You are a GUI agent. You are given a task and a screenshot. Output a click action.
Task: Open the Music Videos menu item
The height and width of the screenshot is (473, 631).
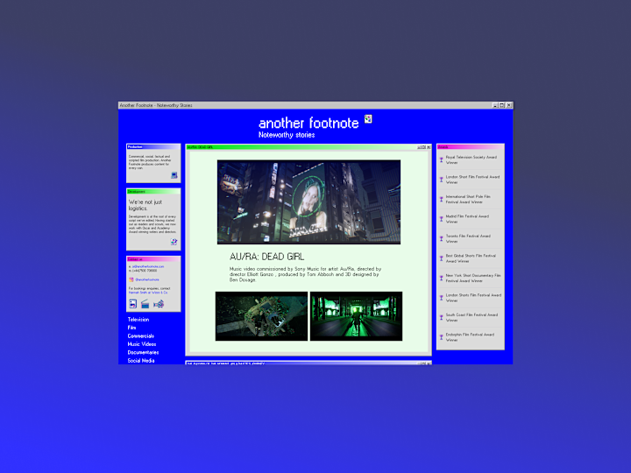(x=142, y=344)
